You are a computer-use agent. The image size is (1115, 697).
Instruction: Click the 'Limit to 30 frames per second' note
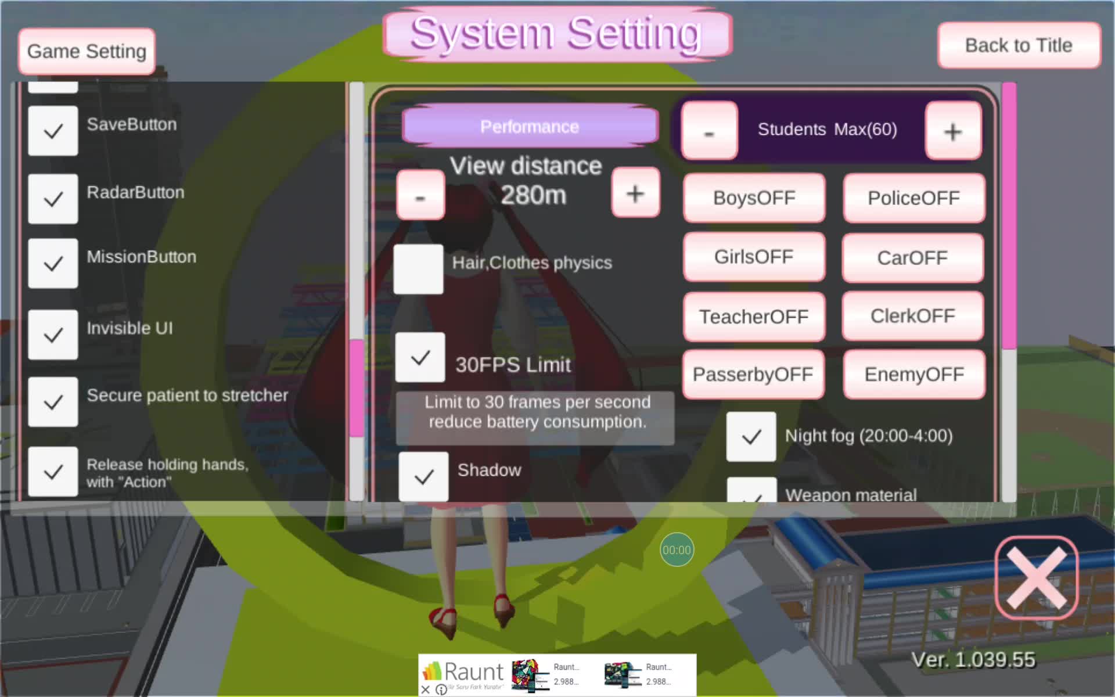[x=535, y=418]
